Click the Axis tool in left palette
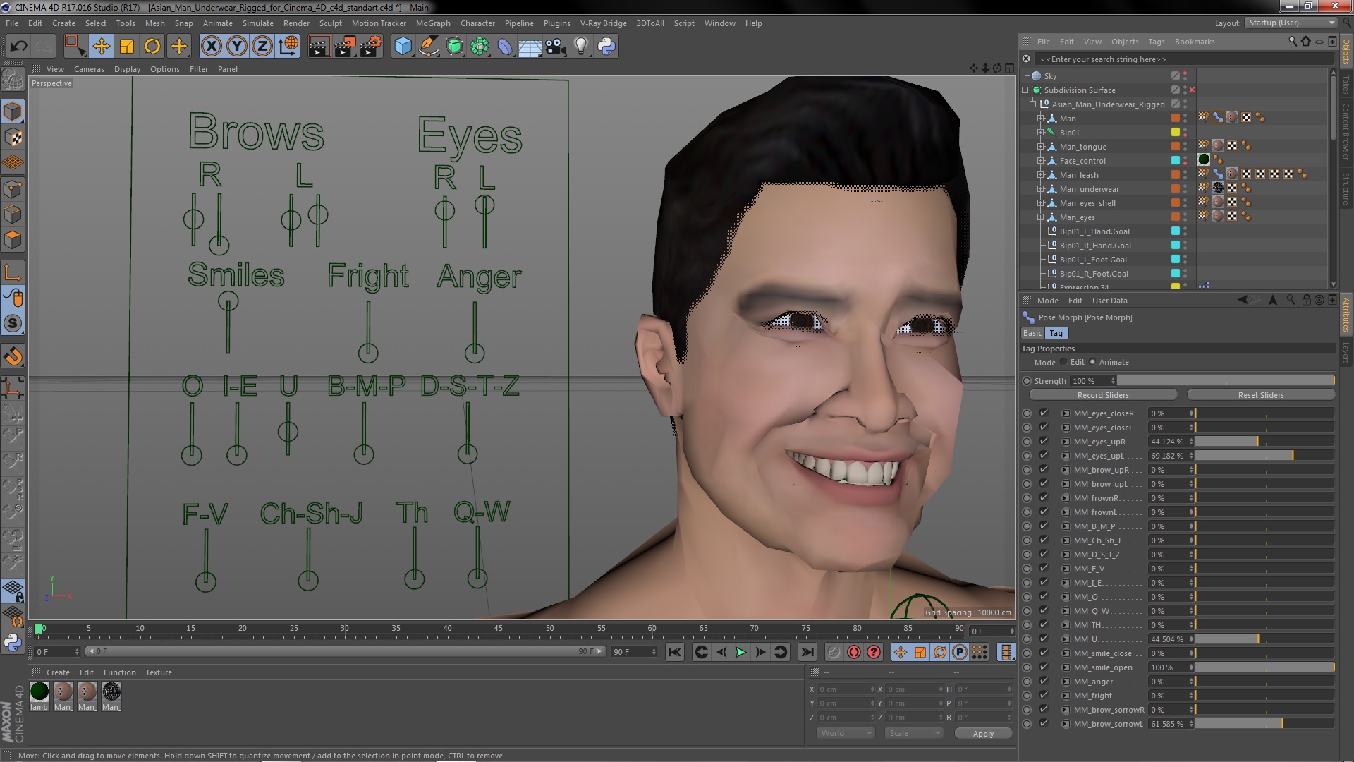The width and height of the screenshot is (1354, 762). pyautogui.click(x=13, y=272)
